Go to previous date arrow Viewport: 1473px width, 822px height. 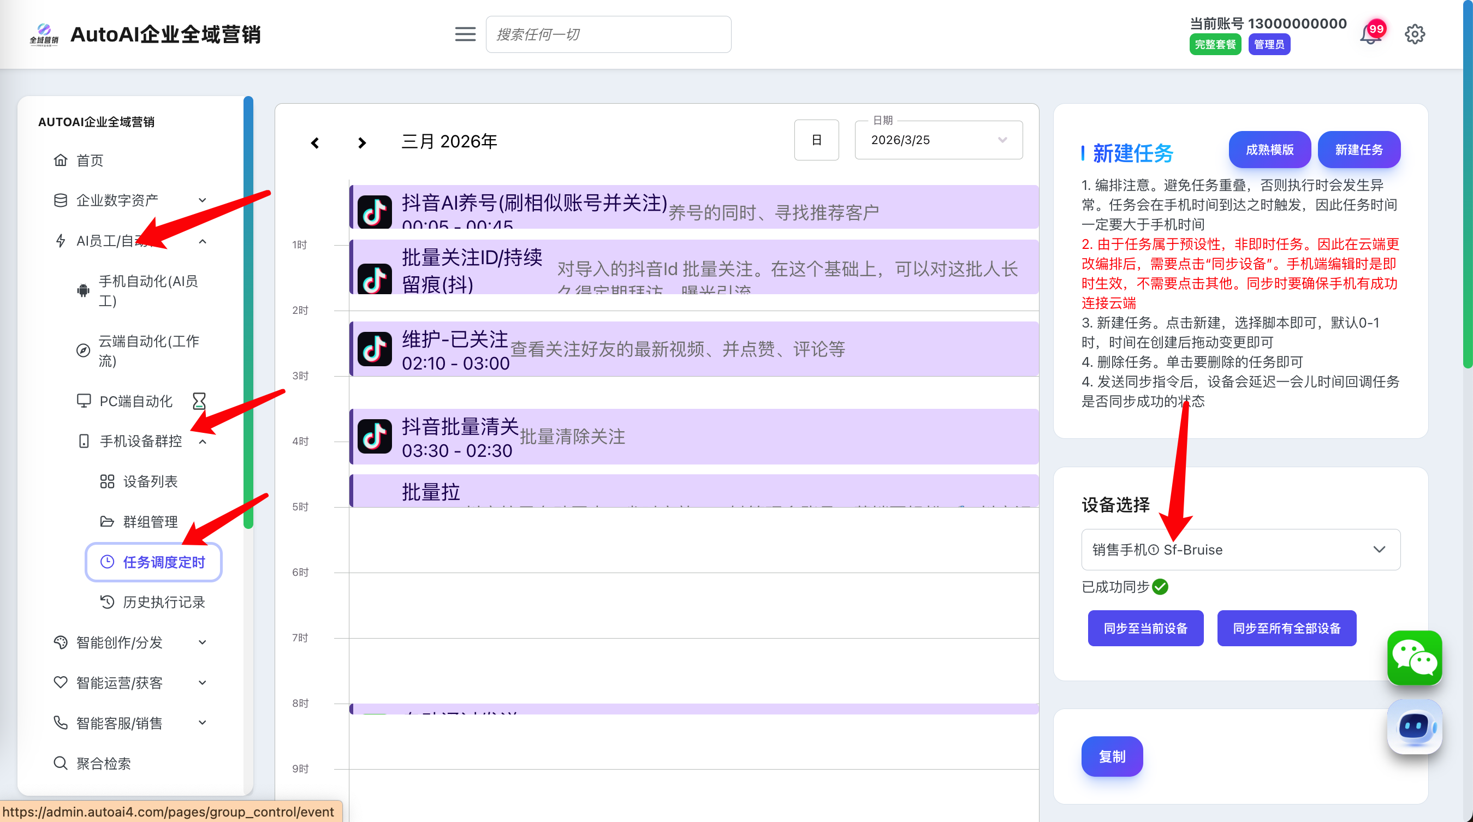[x=315, y=142]
